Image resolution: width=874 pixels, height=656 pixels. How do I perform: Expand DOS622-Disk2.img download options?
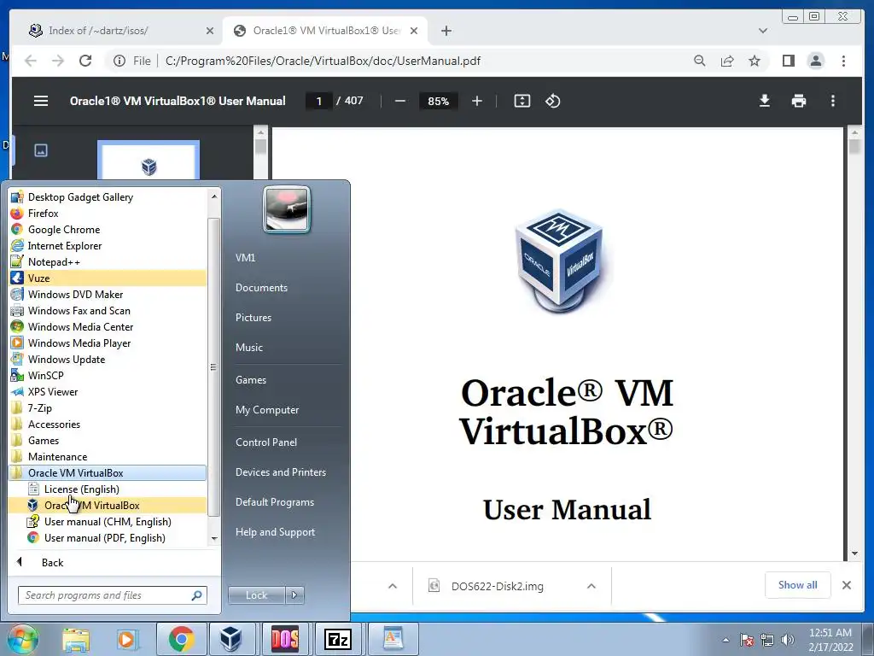click(591, 586)
